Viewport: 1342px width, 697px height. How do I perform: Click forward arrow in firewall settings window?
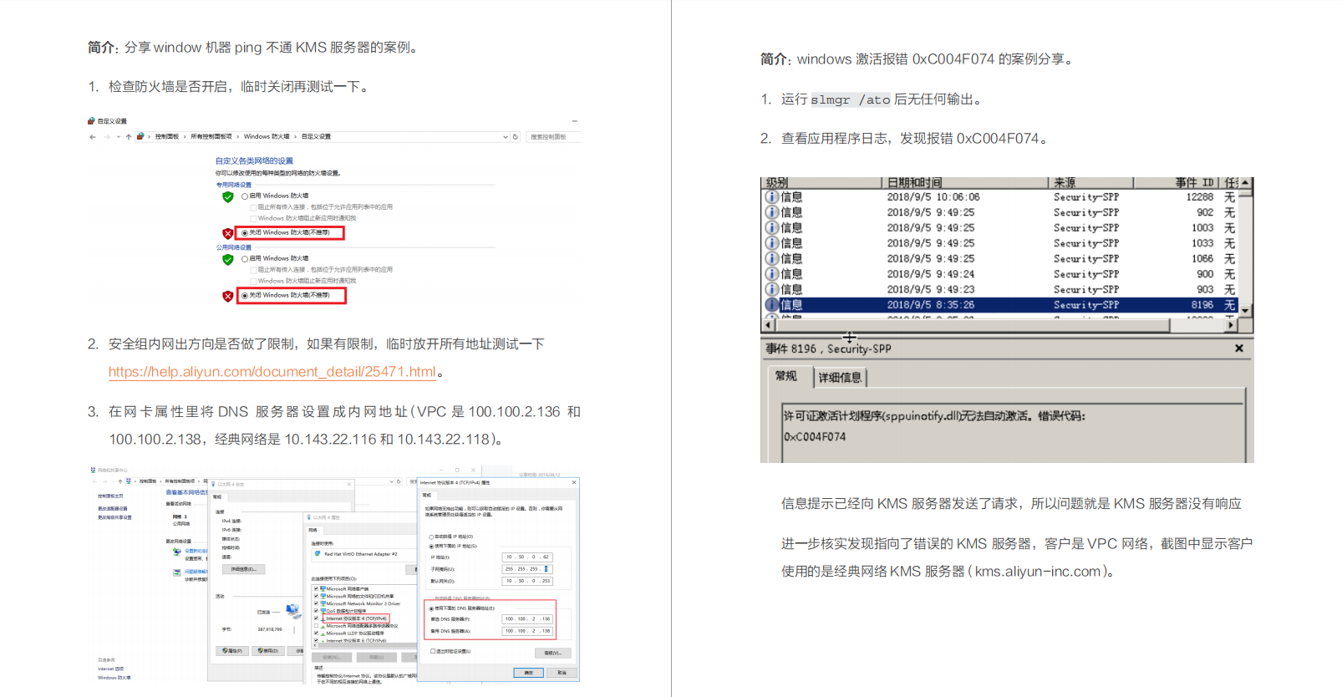107,137
